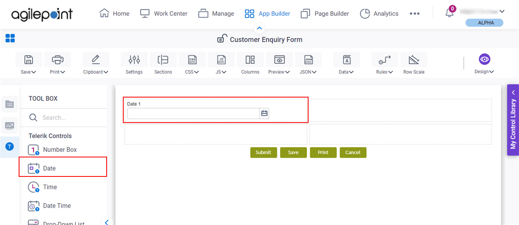Open the Analytics section
Image resolution: width=519 pixels, height=225 pixels.
(x=379, y=13)
